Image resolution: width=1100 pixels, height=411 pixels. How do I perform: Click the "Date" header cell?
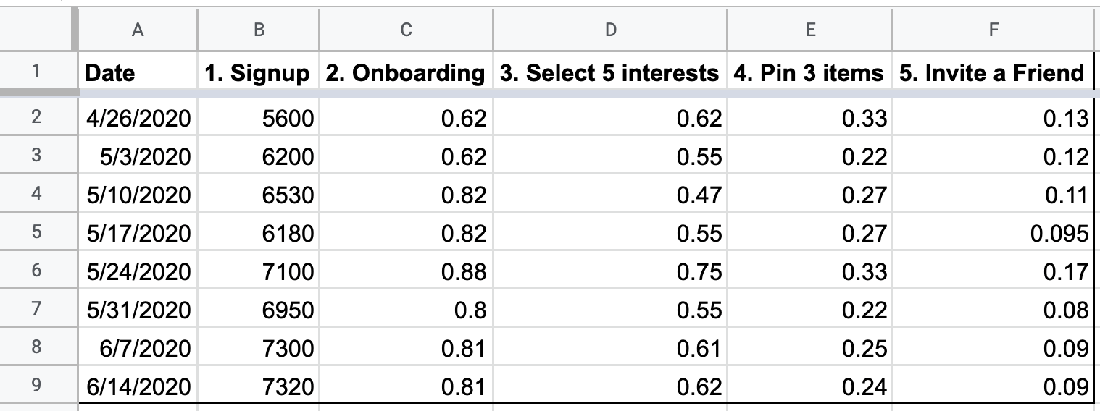tap(138, 73)
